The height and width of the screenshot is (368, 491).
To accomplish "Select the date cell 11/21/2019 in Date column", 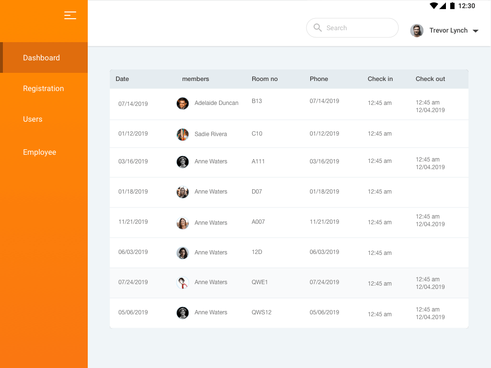I will (x=133, y=222).
